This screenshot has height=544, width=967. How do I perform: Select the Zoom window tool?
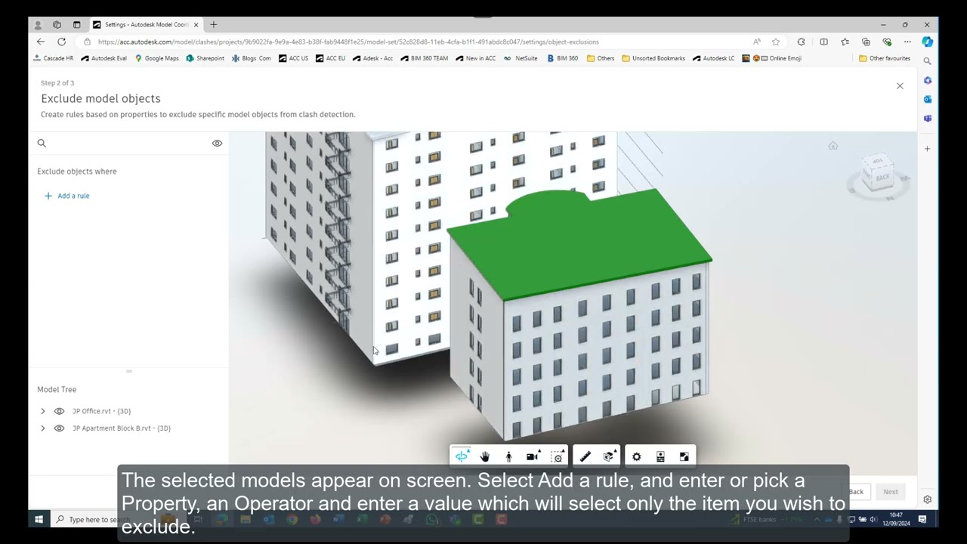tap(557, 456)
